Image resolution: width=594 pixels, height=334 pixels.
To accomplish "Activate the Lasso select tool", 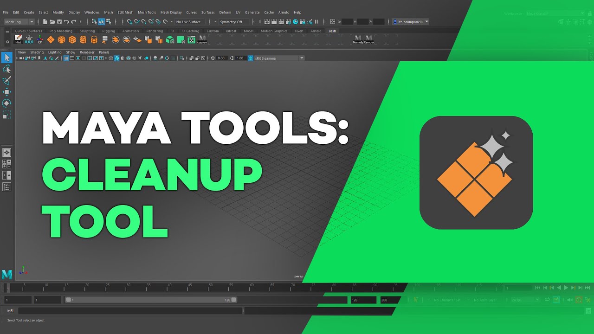I will [7, 69].
